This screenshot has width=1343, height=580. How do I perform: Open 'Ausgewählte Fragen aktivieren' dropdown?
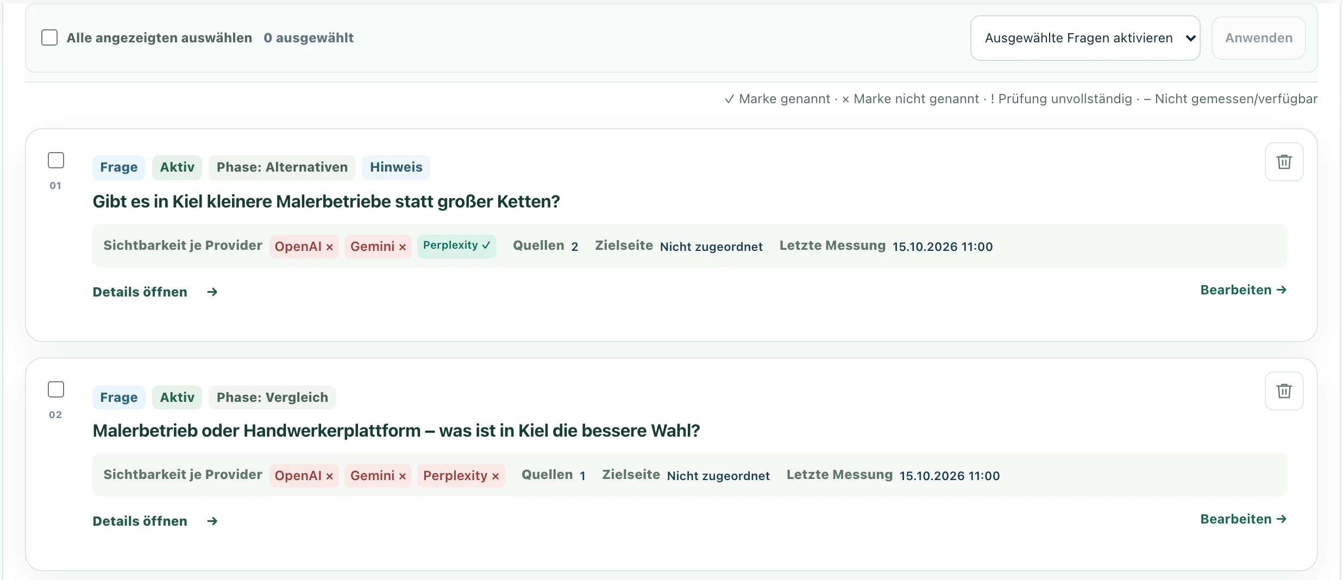pos(1085,38)
